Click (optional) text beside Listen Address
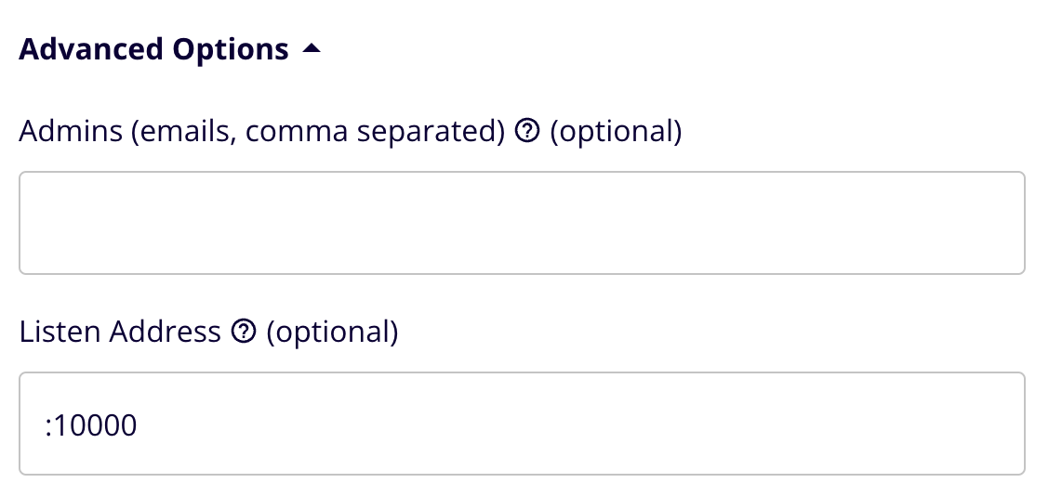The width and height of the screenshot is (1062, 496). point(332,332)
